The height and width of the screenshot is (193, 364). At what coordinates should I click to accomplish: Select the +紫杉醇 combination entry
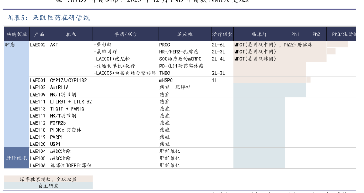point(103,45)
